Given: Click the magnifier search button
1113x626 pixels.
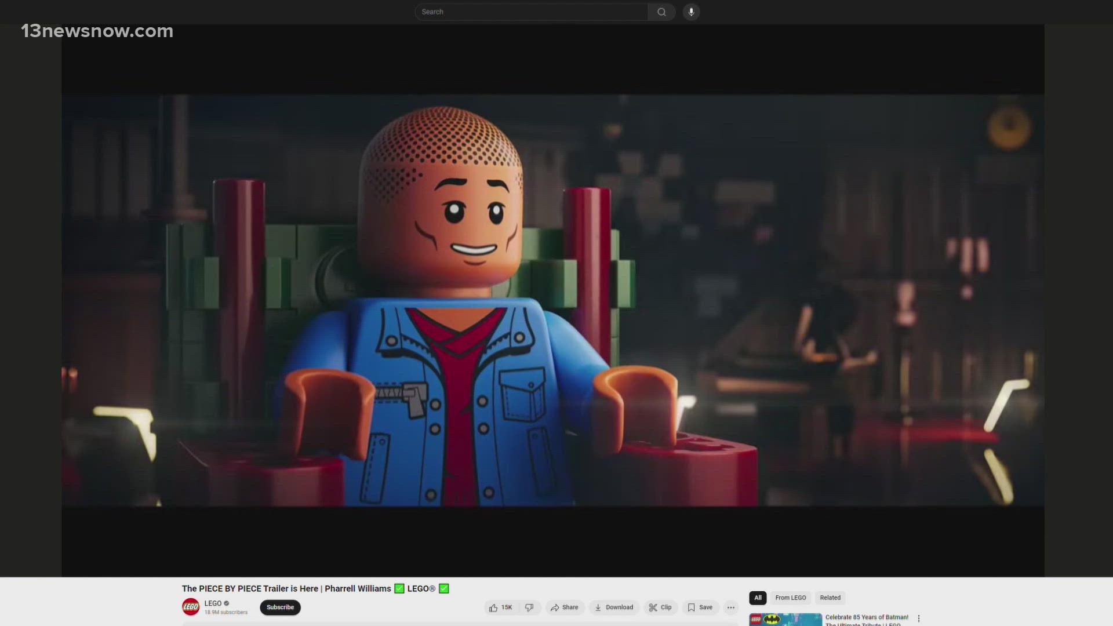Looking at the screenshot, I should [661, 12].
